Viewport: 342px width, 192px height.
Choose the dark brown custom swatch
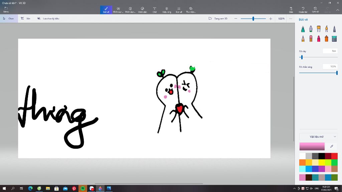(309, 177)
